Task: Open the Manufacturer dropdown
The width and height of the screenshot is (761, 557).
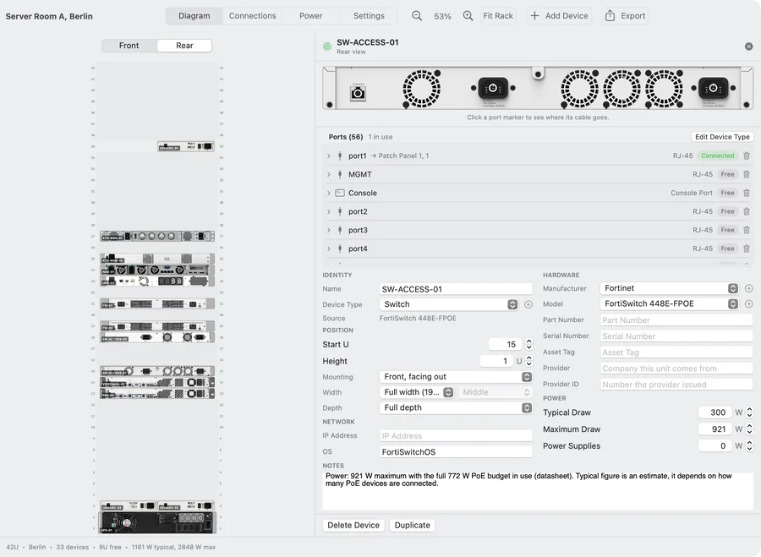Action: (670, 288)
